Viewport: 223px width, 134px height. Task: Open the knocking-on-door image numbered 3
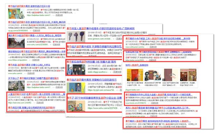point(170,75)
